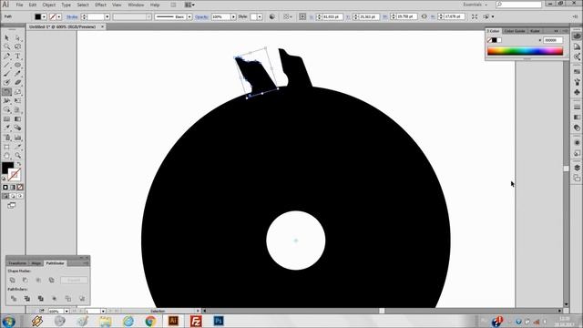The image size is (583, 328).
Task: Pick the Lasso tool
Action: tap(17, 46)
